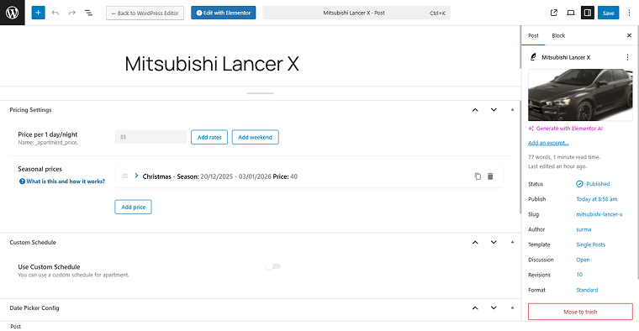Change the author surma

coord(584,229)
